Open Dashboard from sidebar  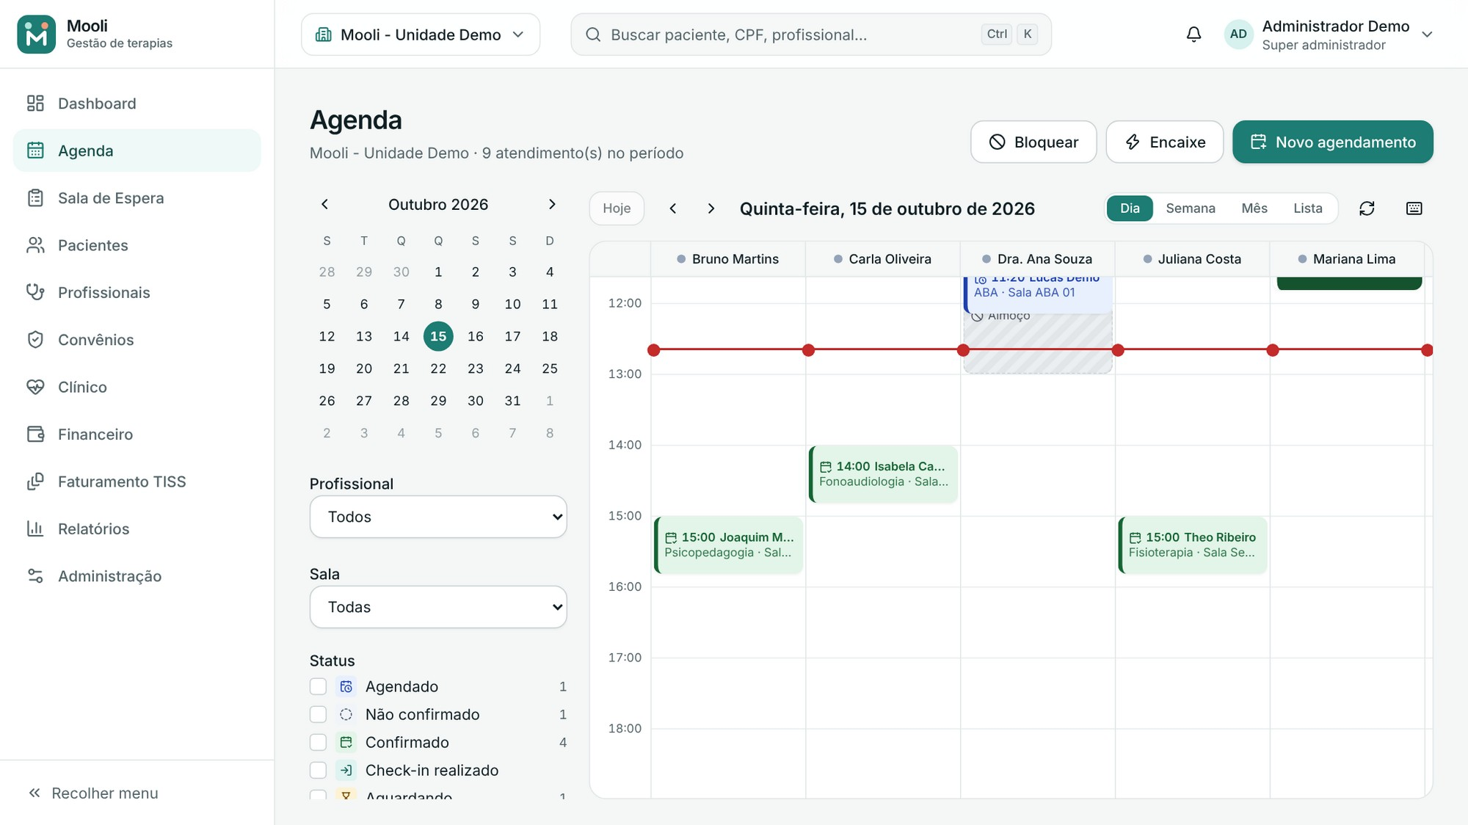click(x=137, y=103)
